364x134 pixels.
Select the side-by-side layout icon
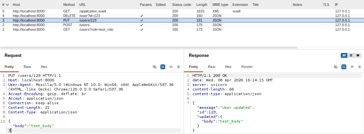pyautogui.click(x=344, y=55)
